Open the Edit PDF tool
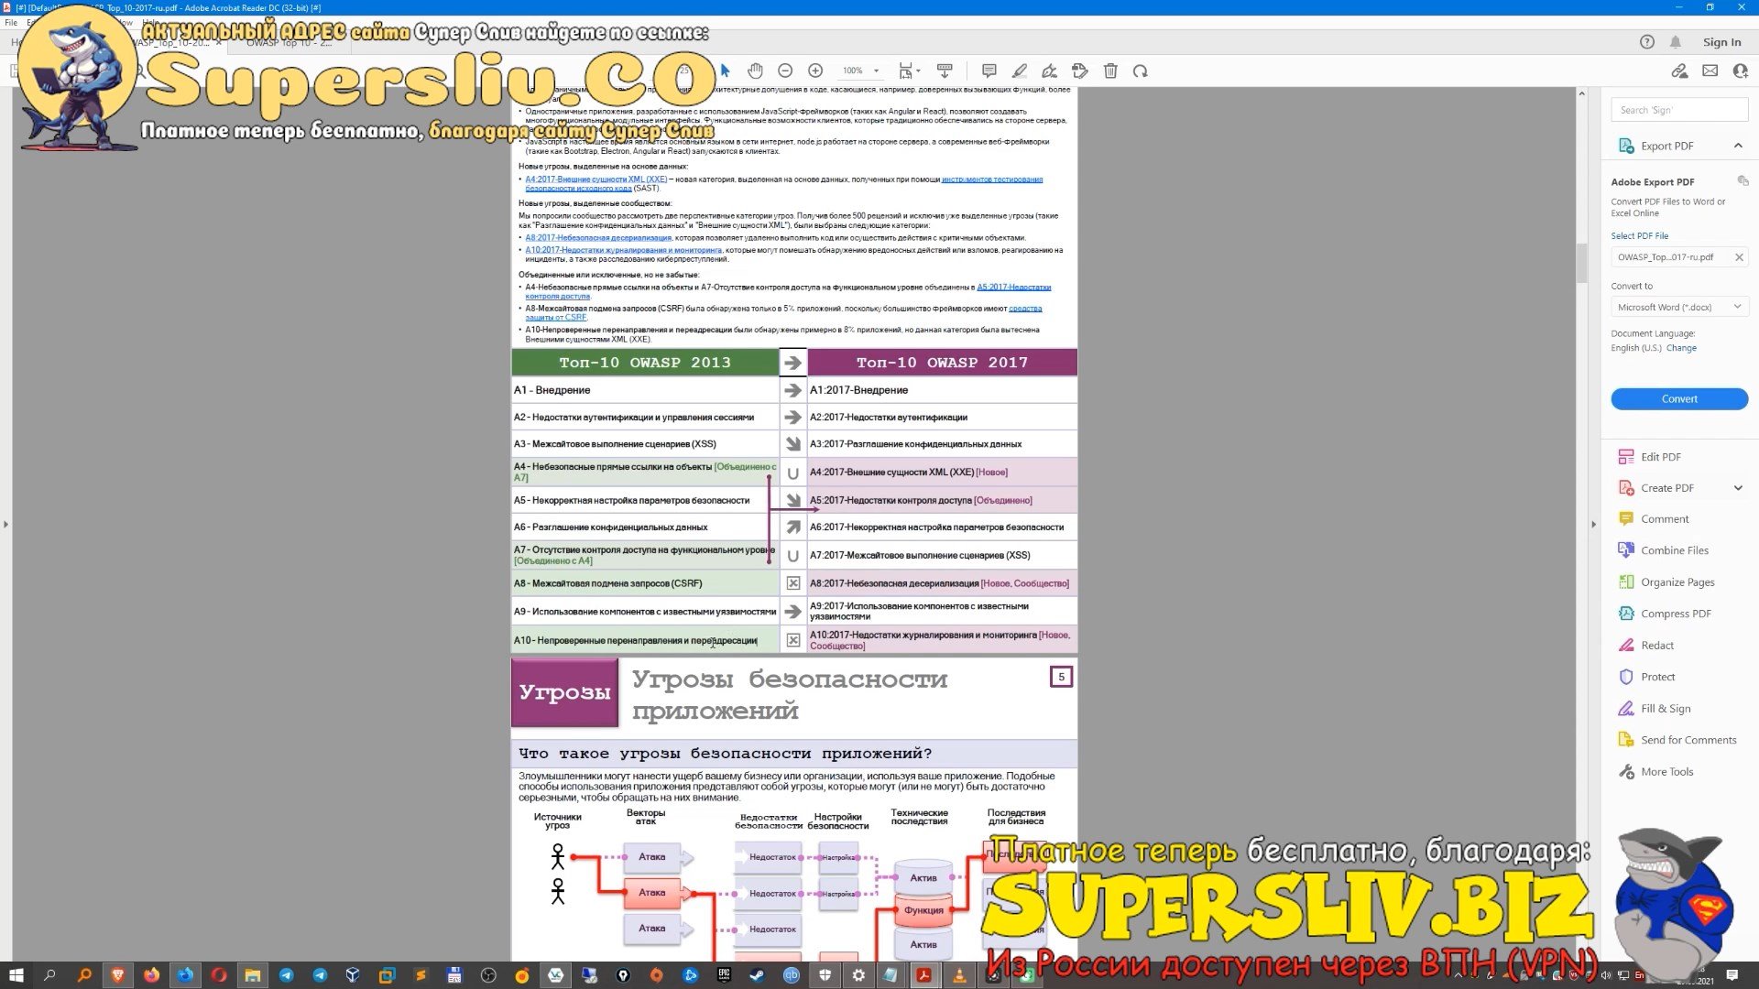This screenshot has height=989, width=1759. pos(1660,457)
